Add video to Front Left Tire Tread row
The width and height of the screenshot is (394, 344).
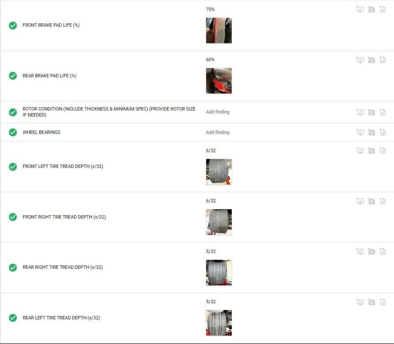click(360, 150)
